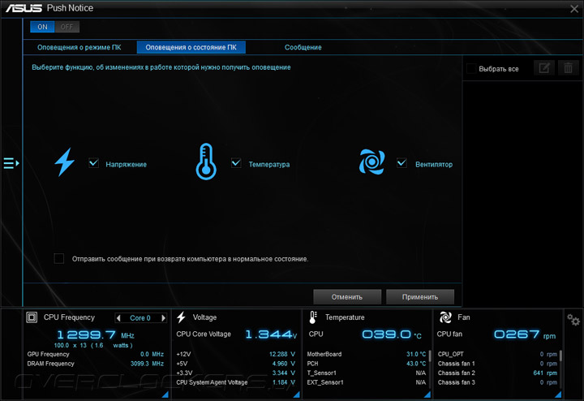Expand the CPU Frequency panel corner
The height and width of the screenshot is (401, 584).
(x=165, y=395)
